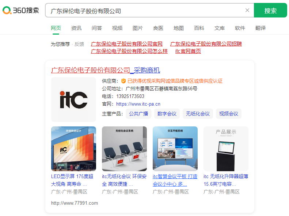Click the orange certification shield icon
This screenshot has height=216, width=289.
123,81
